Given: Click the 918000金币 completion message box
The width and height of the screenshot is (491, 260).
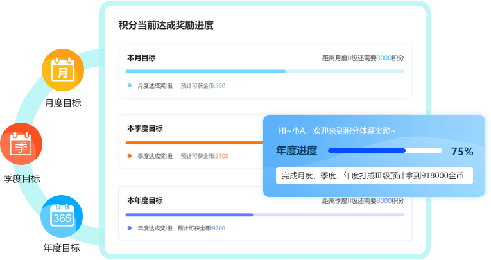Looking at the screenshot, I should [374, 176].
